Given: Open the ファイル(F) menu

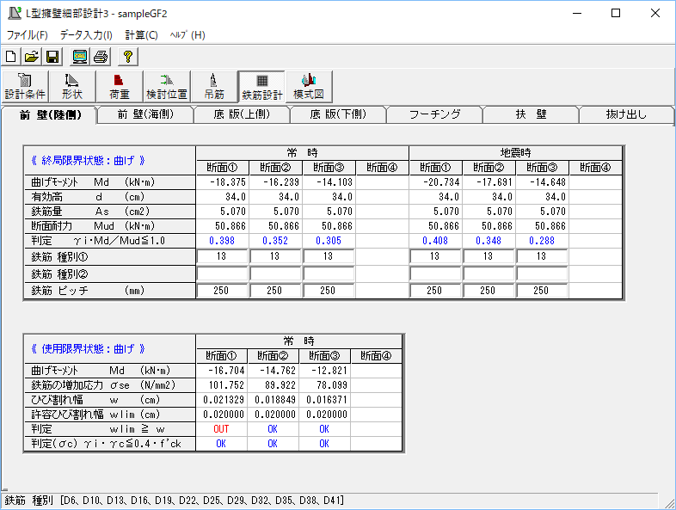Looking at the screenshot, I should click(28, 35).
